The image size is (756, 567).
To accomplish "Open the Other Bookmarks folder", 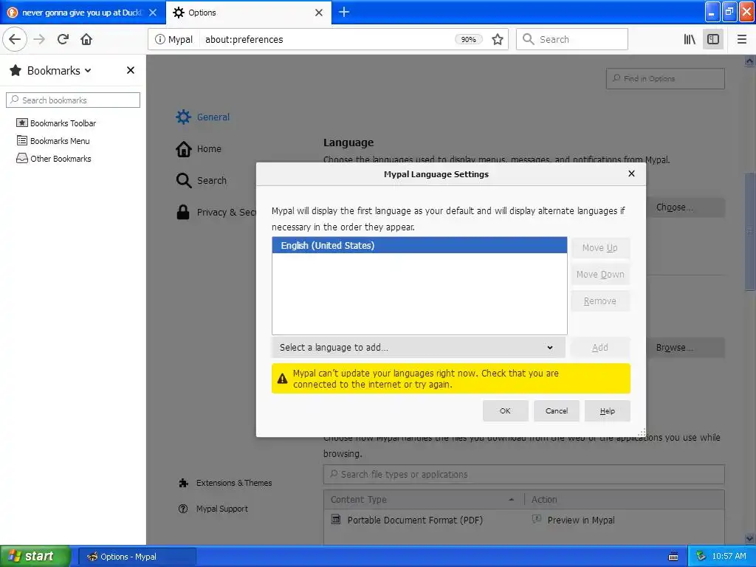I will (53, 159).
